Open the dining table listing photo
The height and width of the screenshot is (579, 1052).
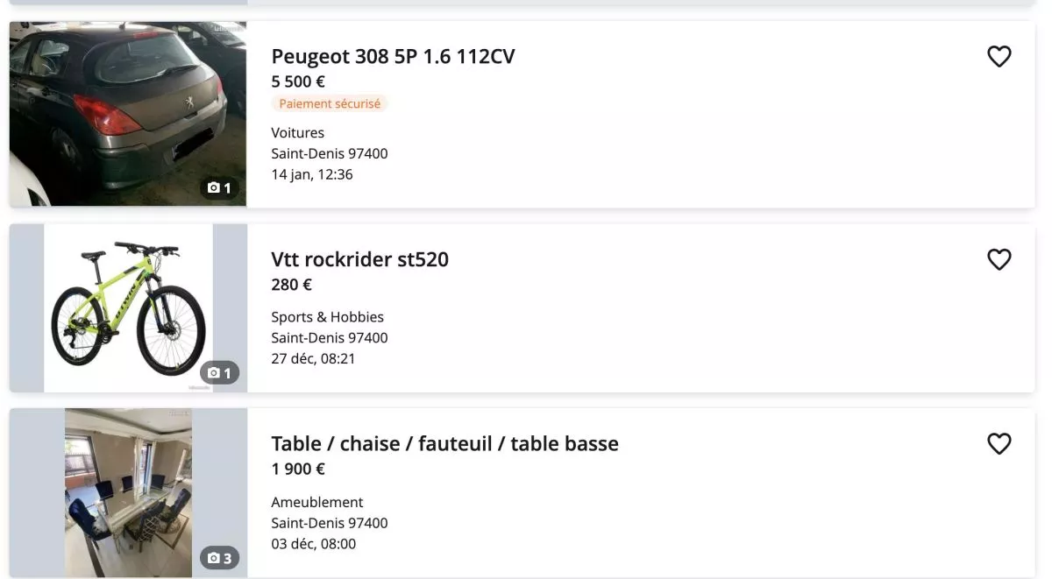pyautogui.click(x=128, y=491)
